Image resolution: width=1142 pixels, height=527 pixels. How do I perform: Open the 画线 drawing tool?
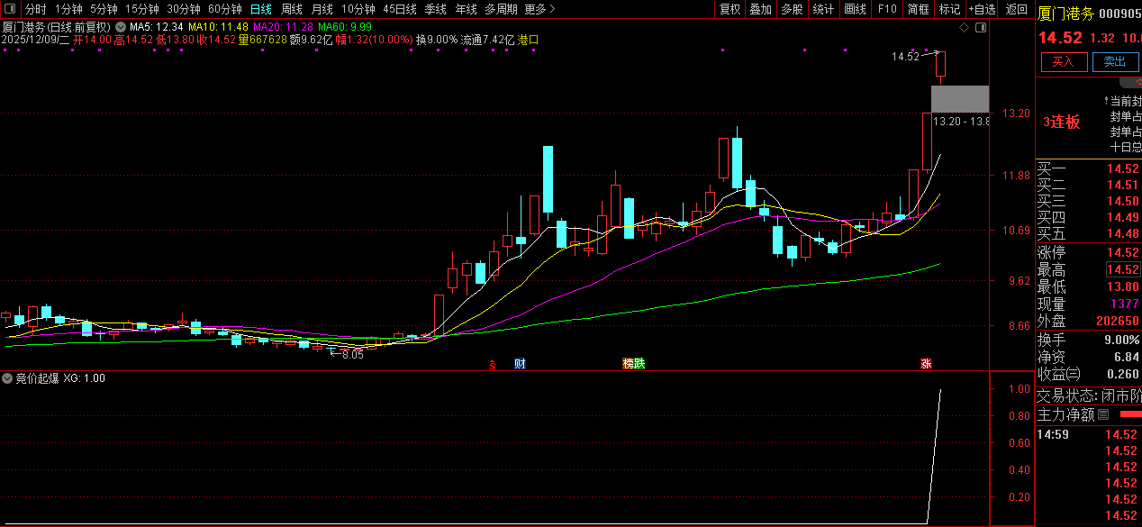pos(855,9)
